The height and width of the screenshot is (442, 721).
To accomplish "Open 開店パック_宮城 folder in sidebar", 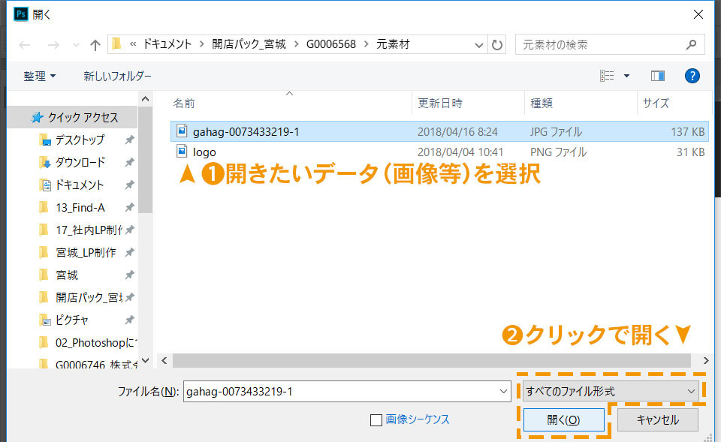I will click(x=89, y=298).
